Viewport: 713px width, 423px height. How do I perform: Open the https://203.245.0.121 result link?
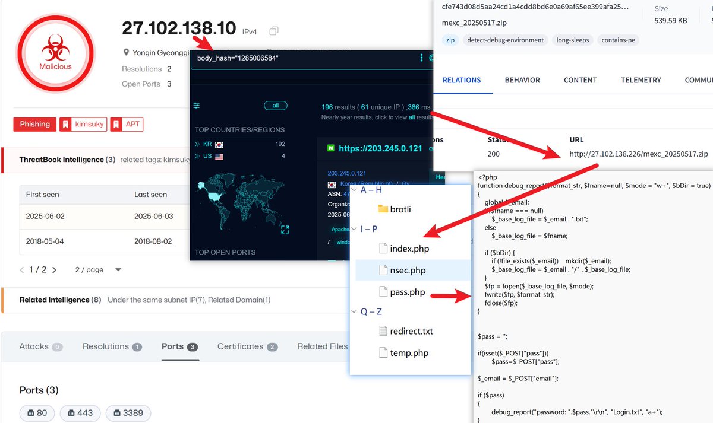point(380,148)
